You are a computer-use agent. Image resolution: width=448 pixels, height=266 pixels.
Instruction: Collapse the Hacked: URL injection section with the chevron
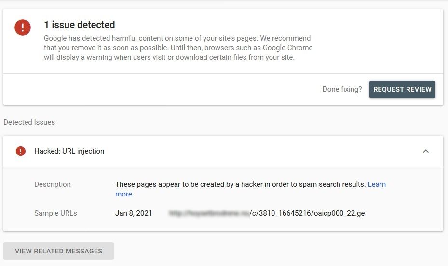[x=426, y=151]
